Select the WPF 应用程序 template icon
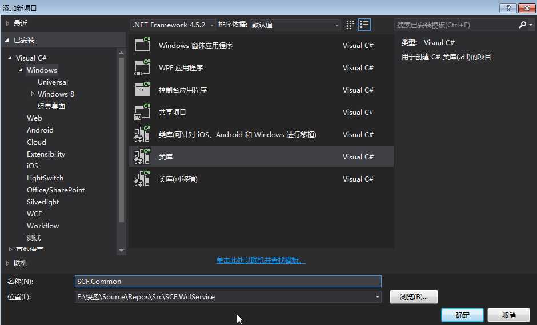Screen dimensions: 537x325 pyautogui.click(x=142, y=67)
